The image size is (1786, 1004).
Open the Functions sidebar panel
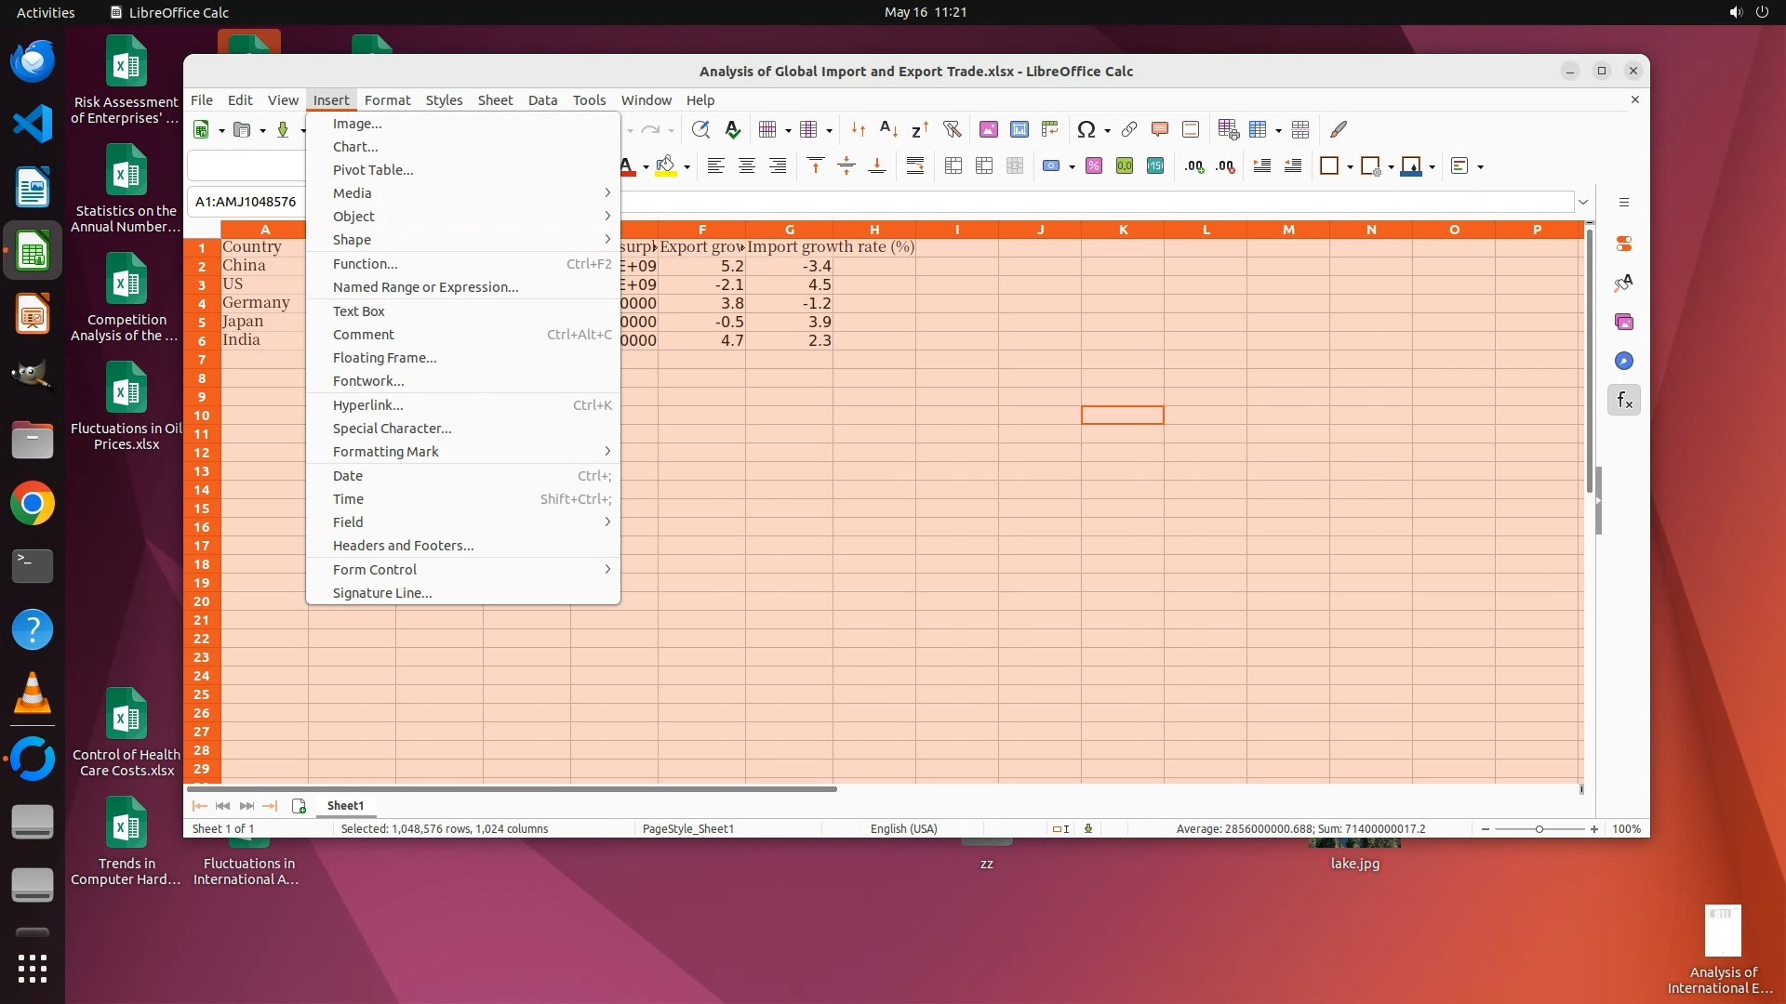pos(1624,401)
